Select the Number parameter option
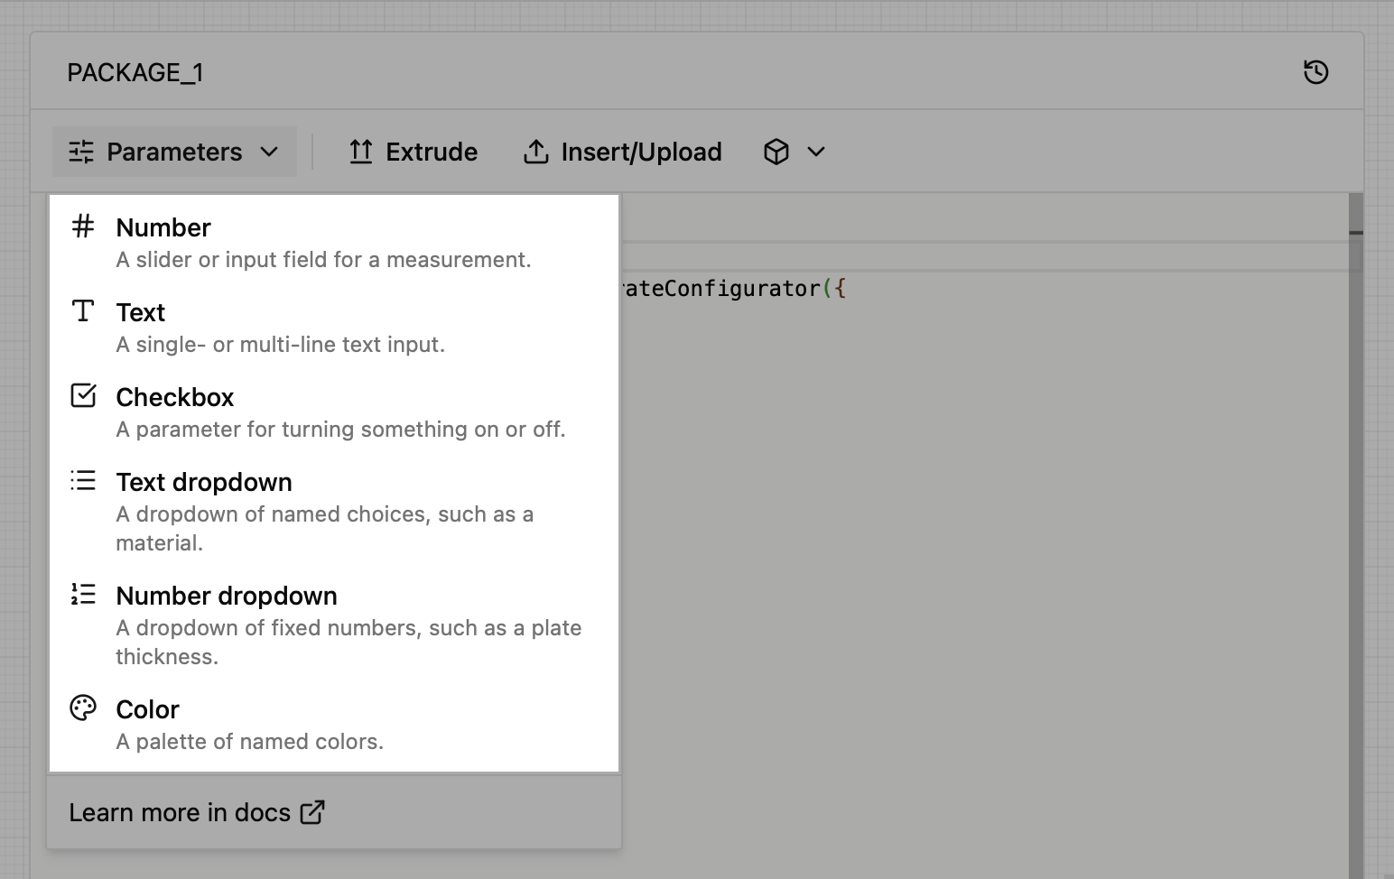 click(334, 243)
